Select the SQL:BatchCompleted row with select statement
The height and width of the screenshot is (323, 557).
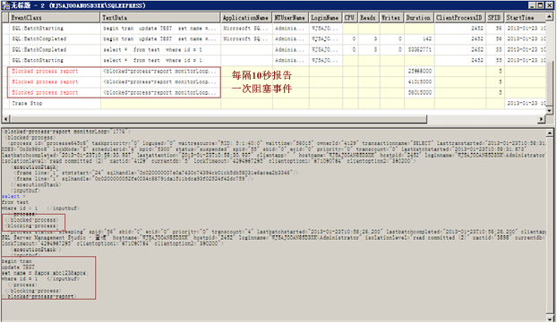pyautogui.click(x=273, y=50)
